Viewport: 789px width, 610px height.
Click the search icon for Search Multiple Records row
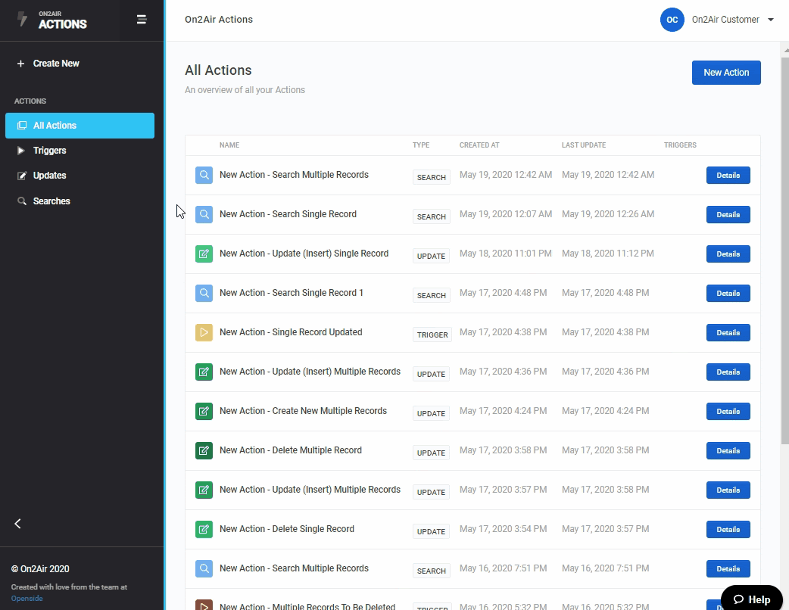click(204, 175)
